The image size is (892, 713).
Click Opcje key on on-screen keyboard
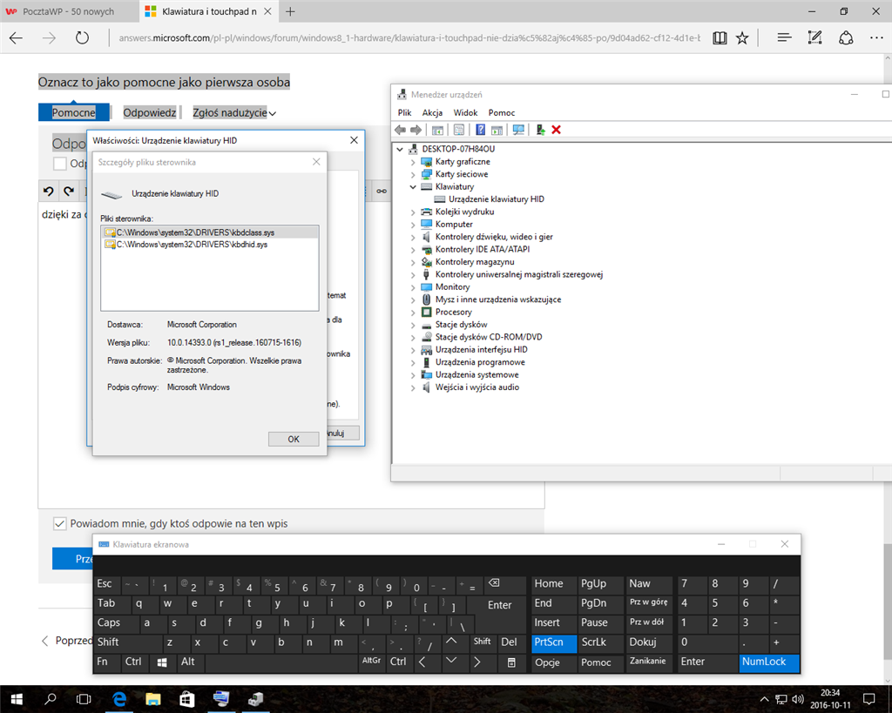pyautogui.click(x=553, y=663)
